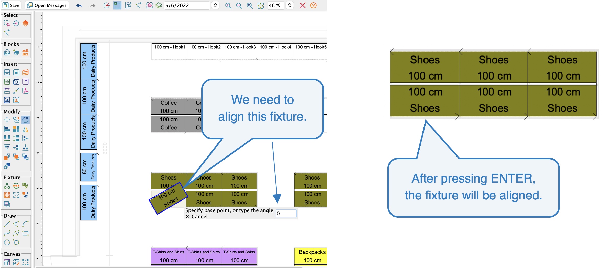Zoom in with the plus magnifier
Viewport: 602px width, 268px height.
tap(228, 5)
